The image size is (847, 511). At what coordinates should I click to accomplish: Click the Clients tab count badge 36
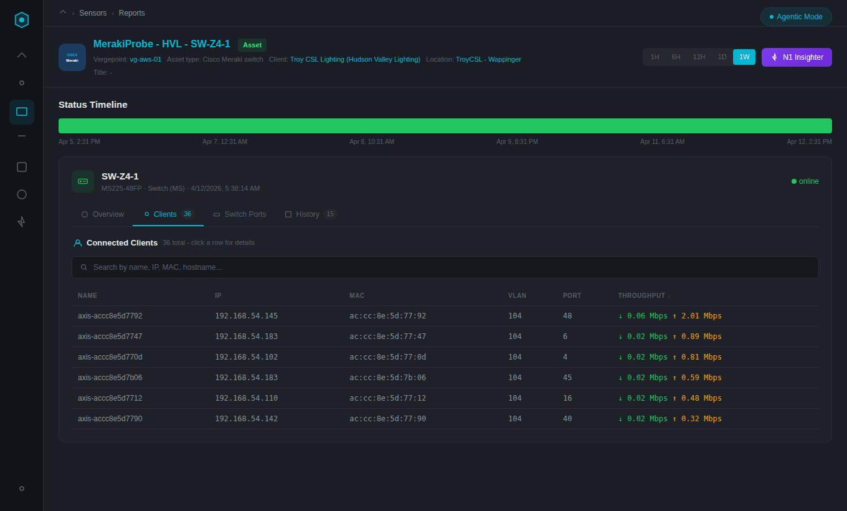click(187, 214)
